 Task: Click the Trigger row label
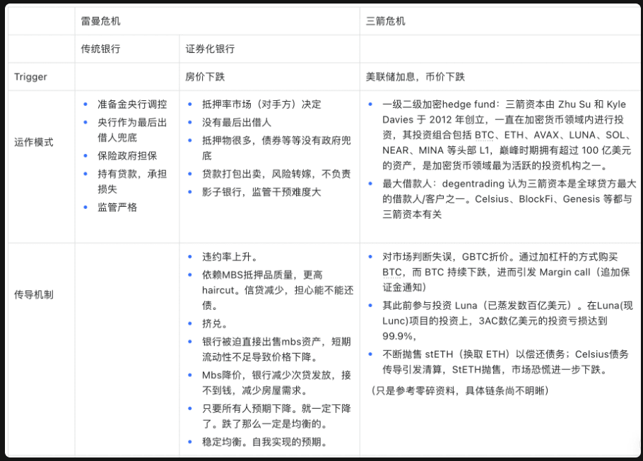click(x=30, y=77)
